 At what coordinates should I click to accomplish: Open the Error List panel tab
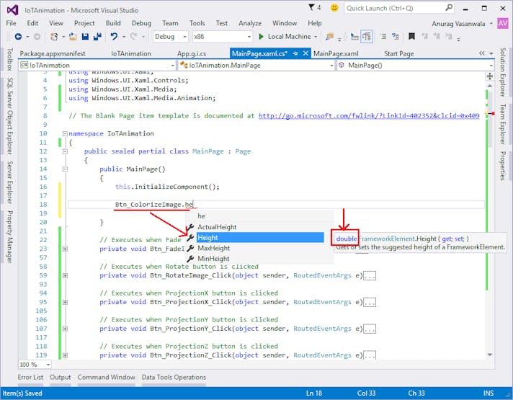point(30,377)
